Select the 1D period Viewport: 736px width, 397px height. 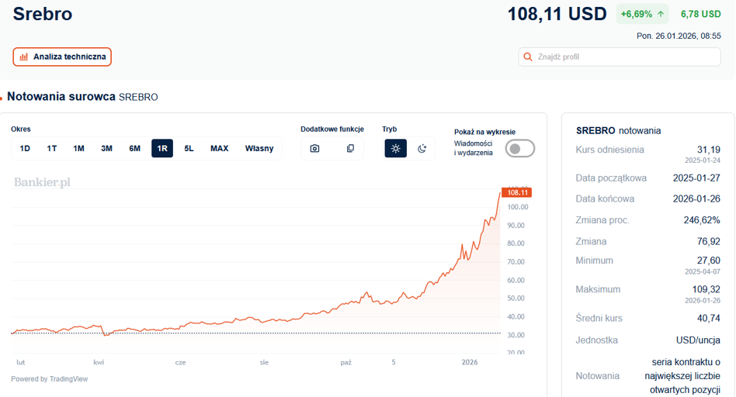pyautogui.click(x=25, y=149)
